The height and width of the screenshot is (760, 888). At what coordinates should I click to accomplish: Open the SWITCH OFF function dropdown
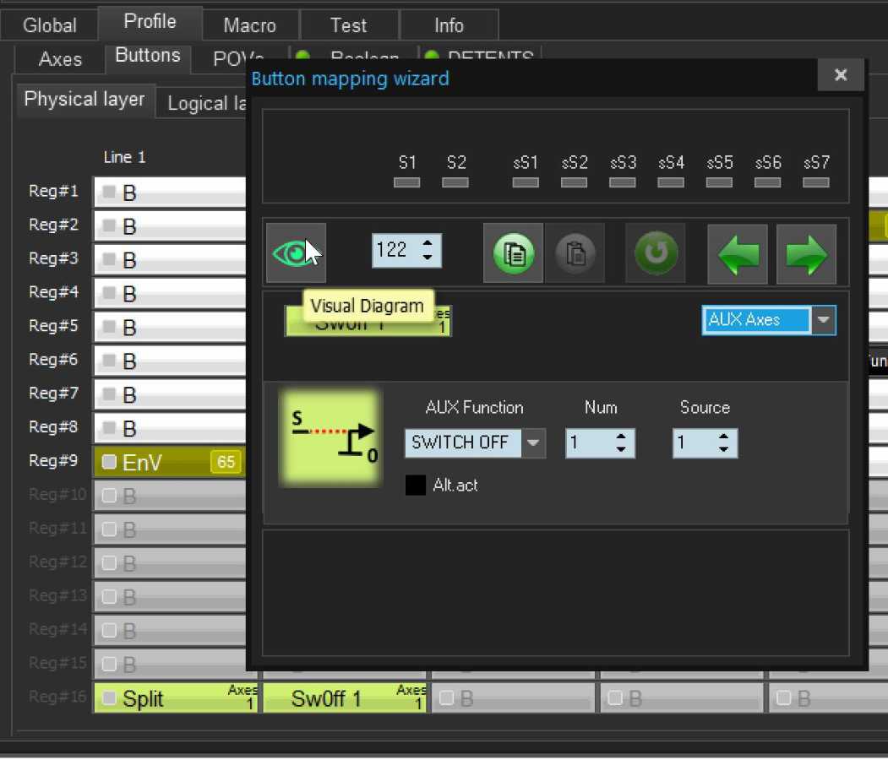pyautogui.click(x=533, y=442)
